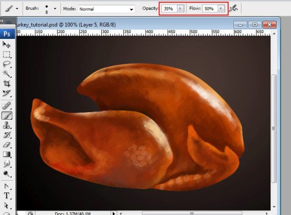291x215 pixels.
Task: Toggle the Airbrush option icon
Action: point(233,8)
